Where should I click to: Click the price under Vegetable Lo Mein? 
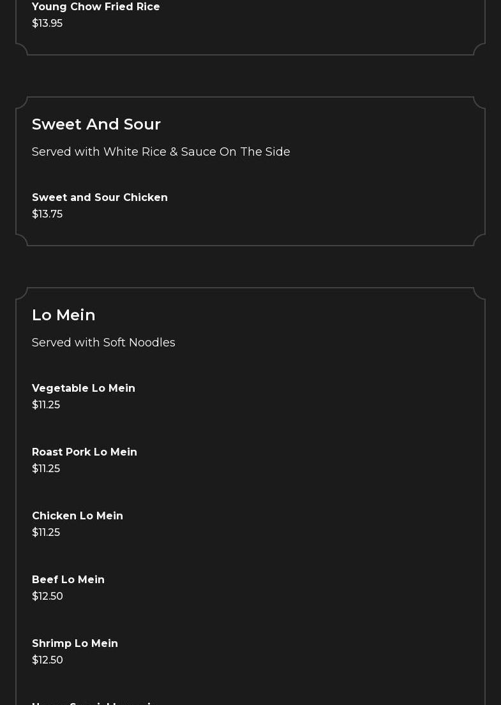[46, 405]
